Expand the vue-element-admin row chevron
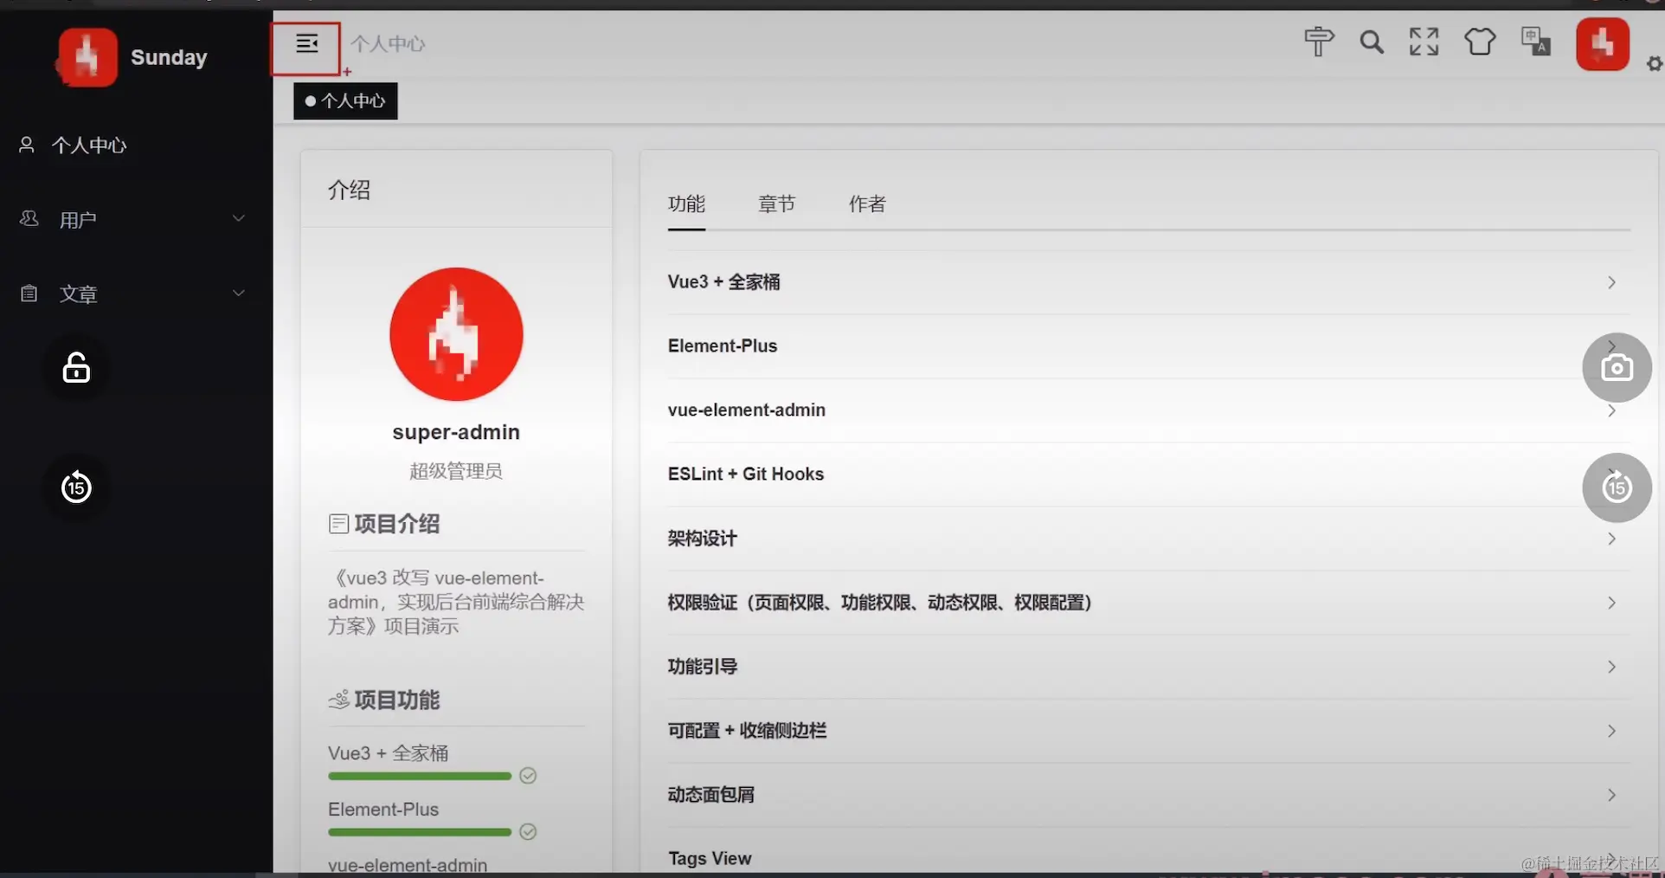This screenshot has width=1665, height=878. [1611, 410]
